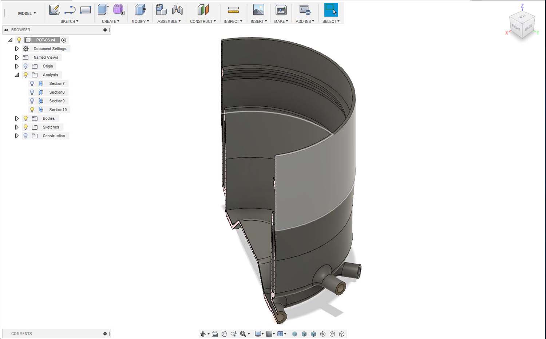
Task: Click the Fit zoom window icon
Action: [x=243, y=334]
